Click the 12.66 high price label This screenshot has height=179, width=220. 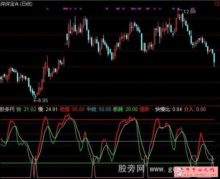click(x=189, y=12)
